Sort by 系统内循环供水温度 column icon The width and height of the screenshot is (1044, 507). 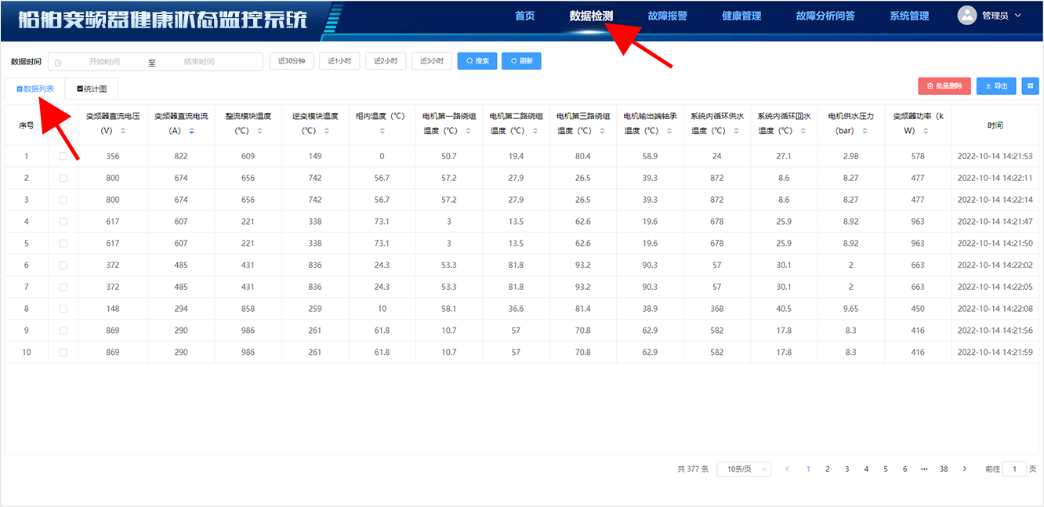(737, 131)
